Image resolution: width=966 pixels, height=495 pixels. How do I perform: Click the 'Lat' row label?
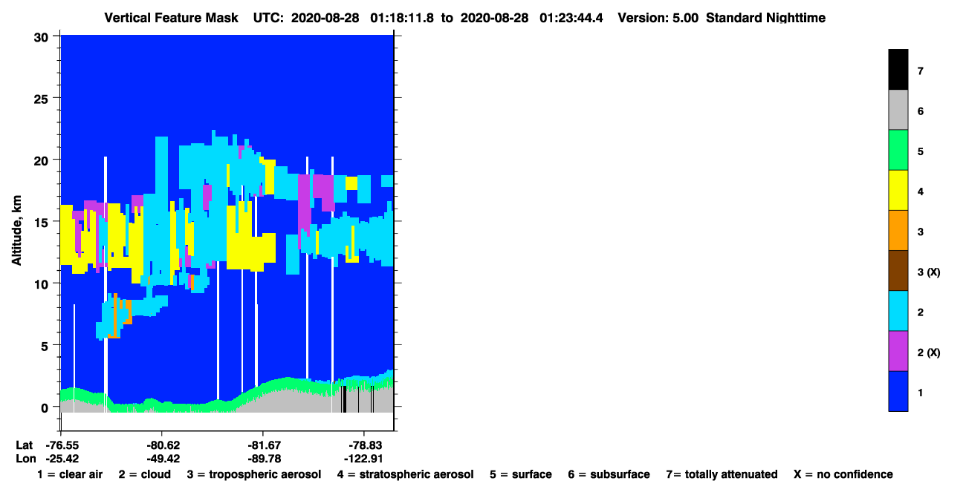24,445
